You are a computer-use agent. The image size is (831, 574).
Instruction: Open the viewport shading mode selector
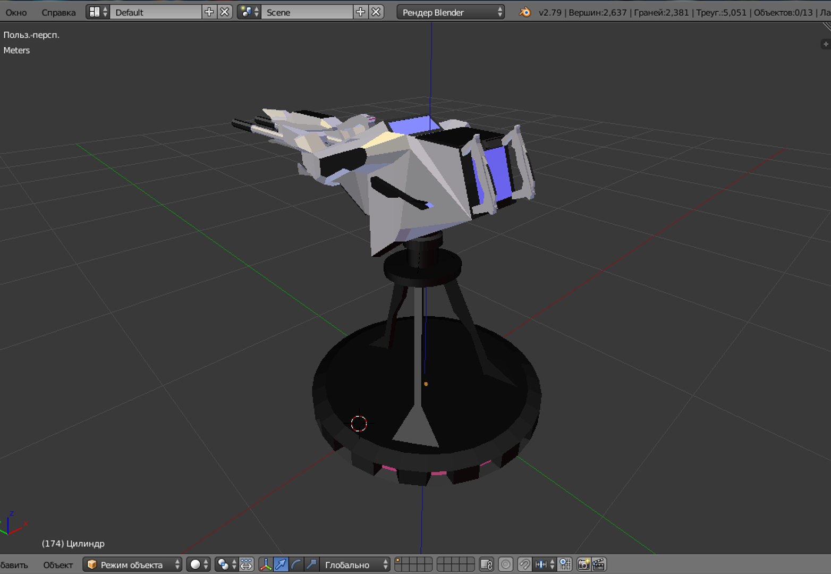[x=199, y=564]
